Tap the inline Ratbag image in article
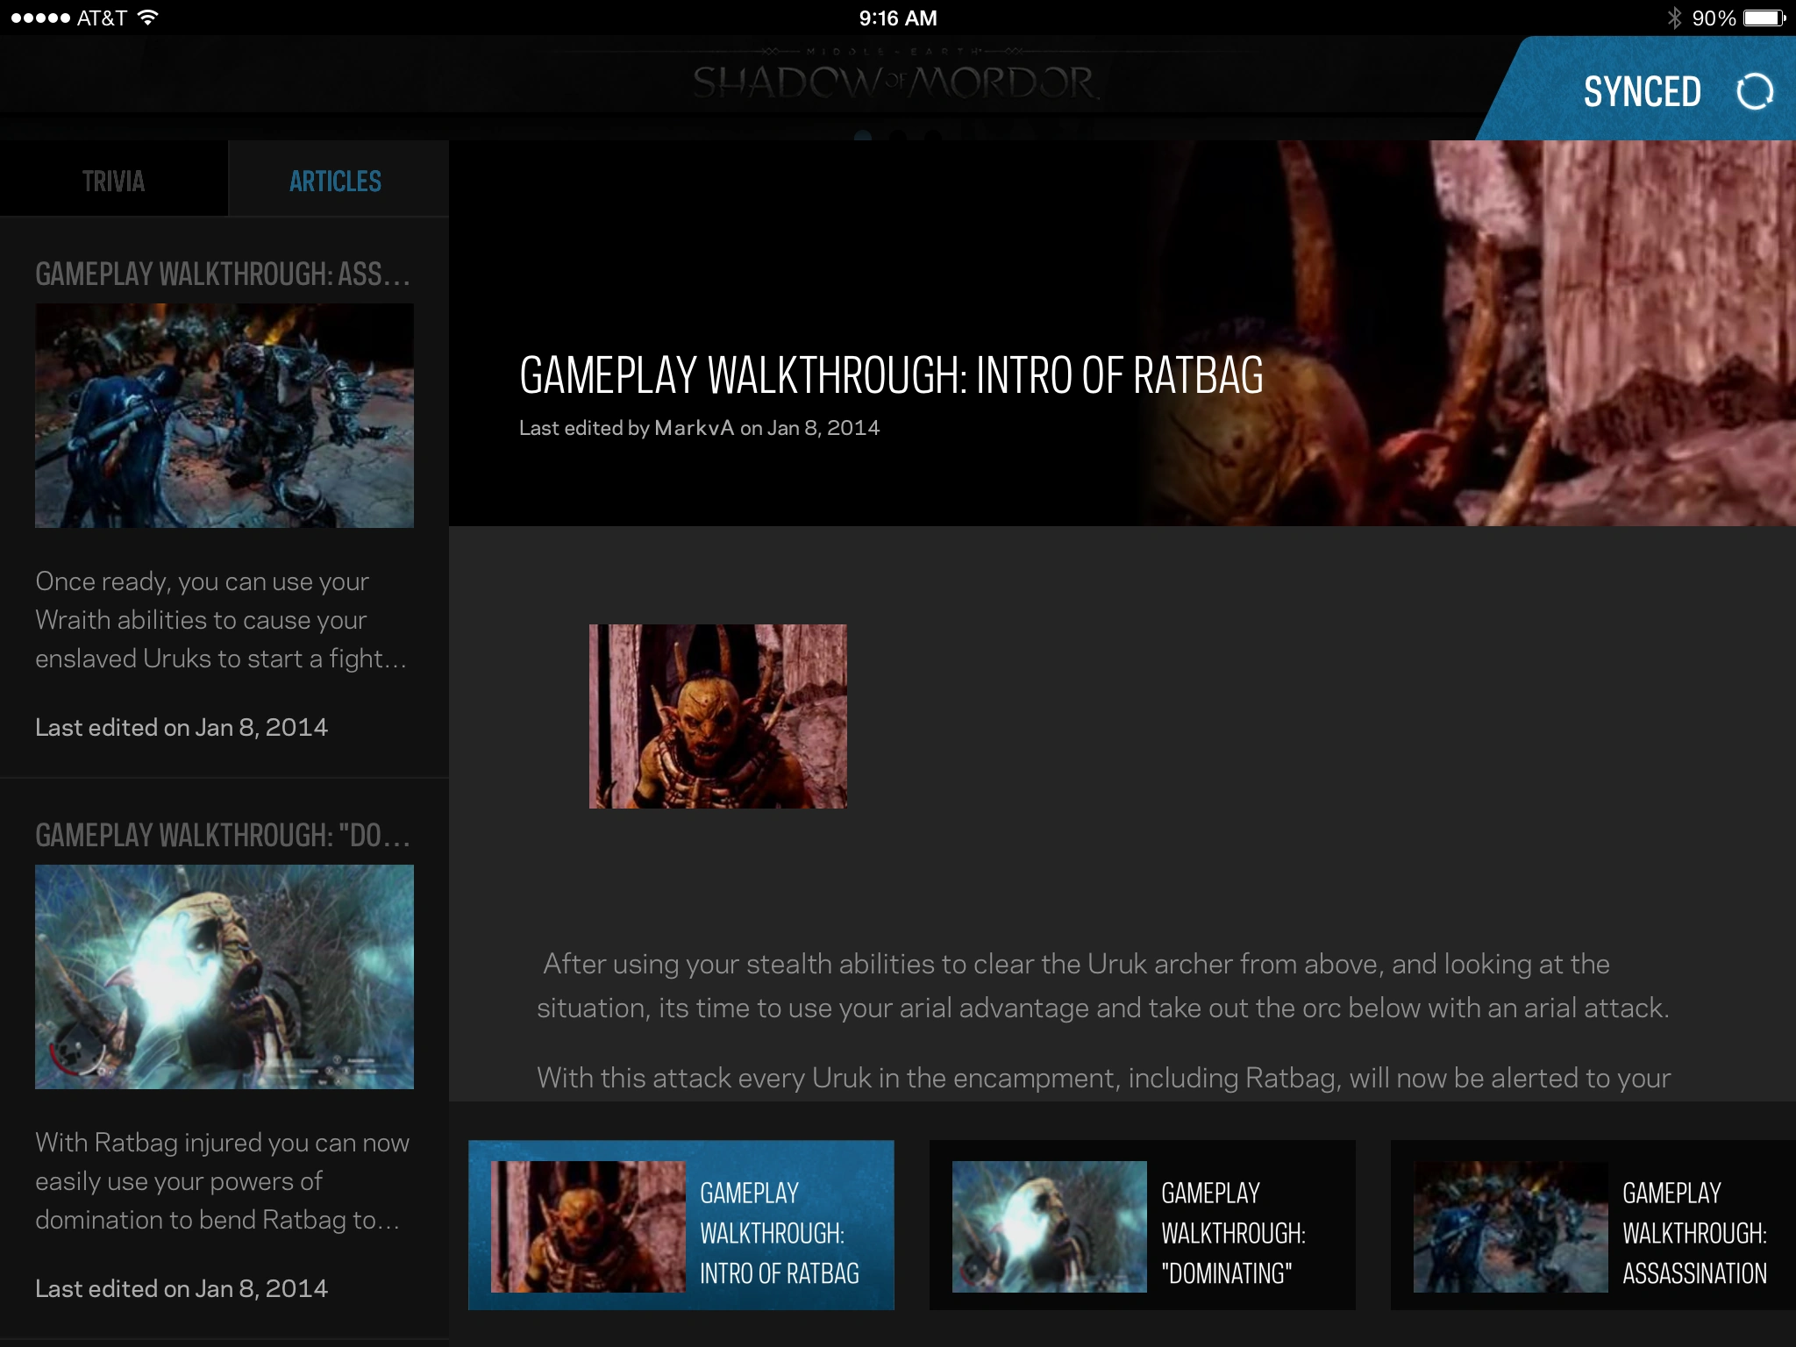 pyautogui.click(x=717, y=716)
